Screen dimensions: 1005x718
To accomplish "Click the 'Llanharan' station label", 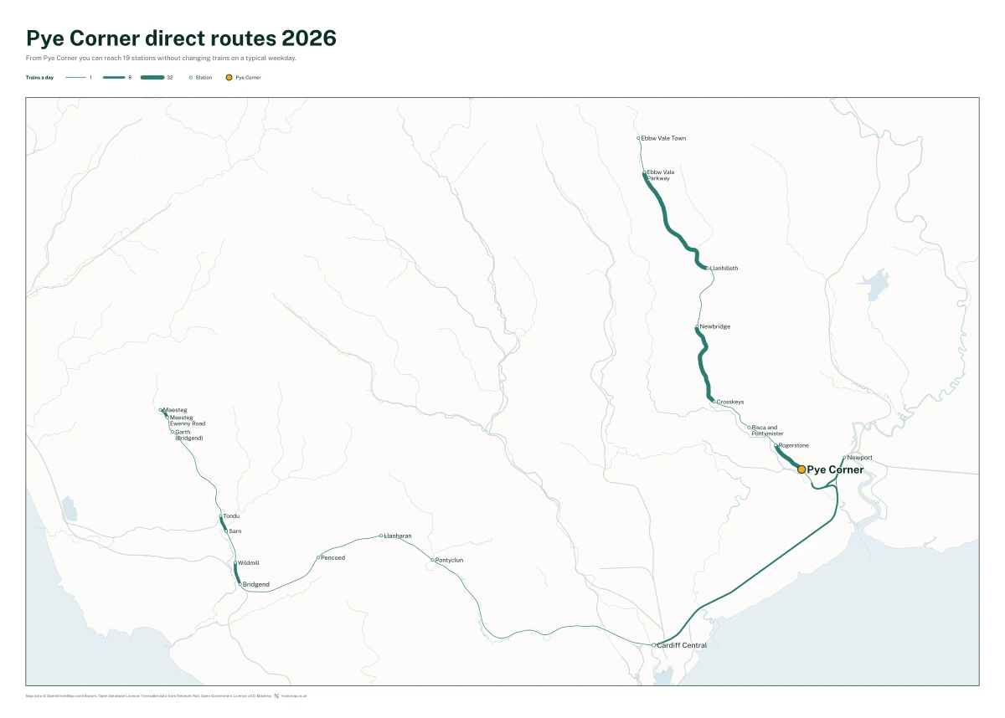I will [398, 536].
